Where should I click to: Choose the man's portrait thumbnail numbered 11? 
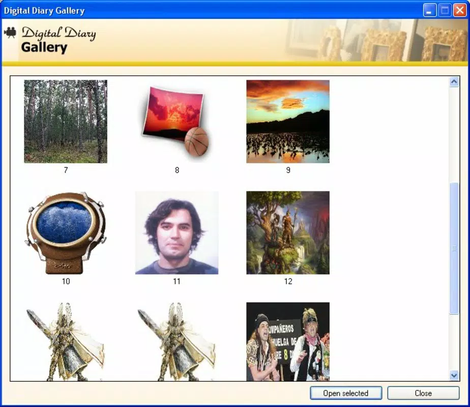(x=177, y=233)
